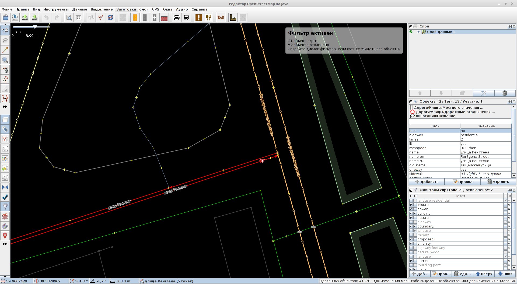Toggle the Filter dialog sidebar icon
Screen dimensions: 517x284
pyautogui.click(x=5, y=207)
